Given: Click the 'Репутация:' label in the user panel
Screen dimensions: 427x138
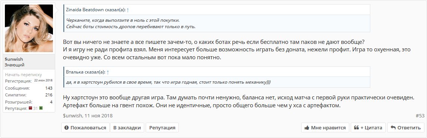Looking at the screenshot, I should tap(16, 108).
